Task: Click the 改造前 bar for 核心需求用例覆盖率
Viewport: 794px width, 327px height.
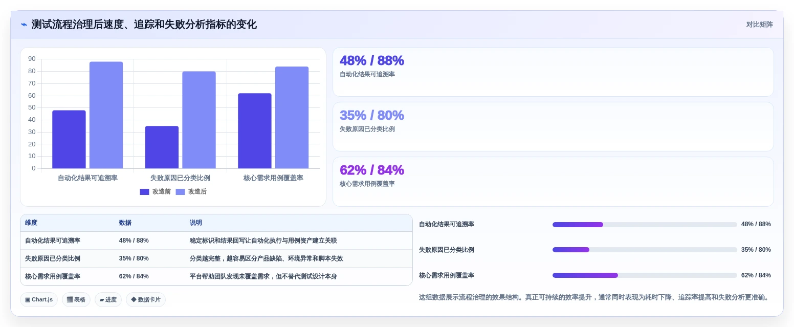Action: (x=255, y=131)
